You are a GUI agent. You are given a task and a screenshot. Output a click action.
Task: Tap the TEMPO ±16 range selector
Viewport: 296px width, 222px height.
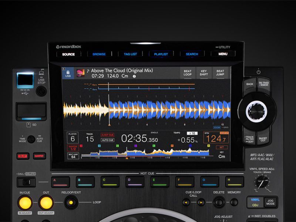coord(192,133)
